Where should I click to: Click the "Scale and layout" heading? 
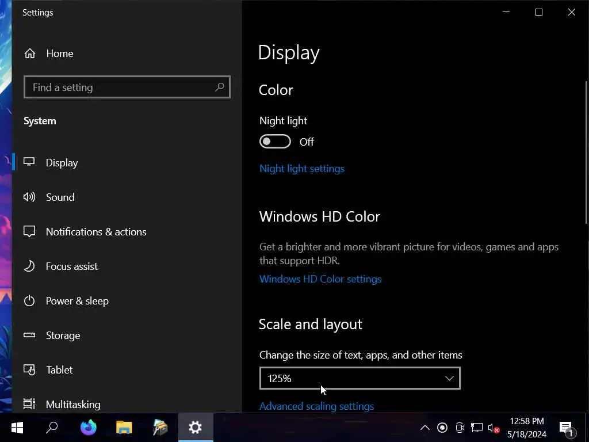tap(310, 325)
